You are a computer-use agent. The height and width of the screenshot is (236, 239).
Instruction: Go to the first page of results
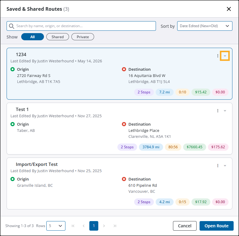73,226
